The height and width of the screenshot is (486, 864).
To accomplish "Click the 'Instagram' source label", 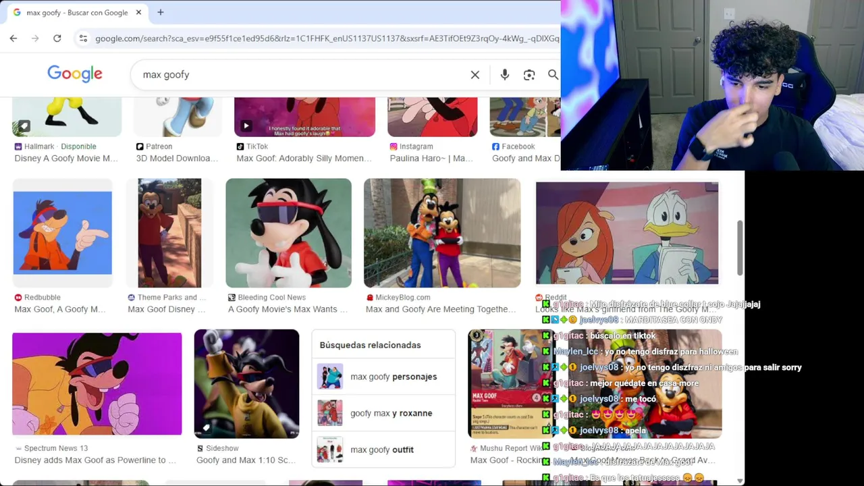I will (416, 146).
